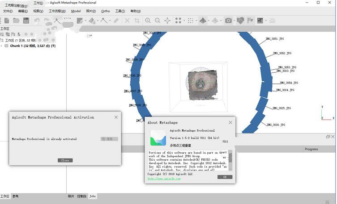This screenshot has height=204, width=337.
Task: Select the Draw Shape tool
Action: (x=92, y=21)
